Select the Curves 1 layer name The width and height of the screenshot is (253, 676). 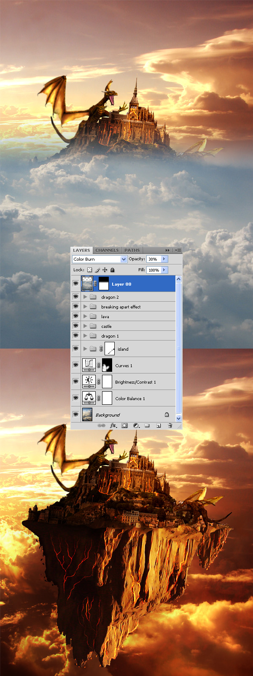pos(124,365)
